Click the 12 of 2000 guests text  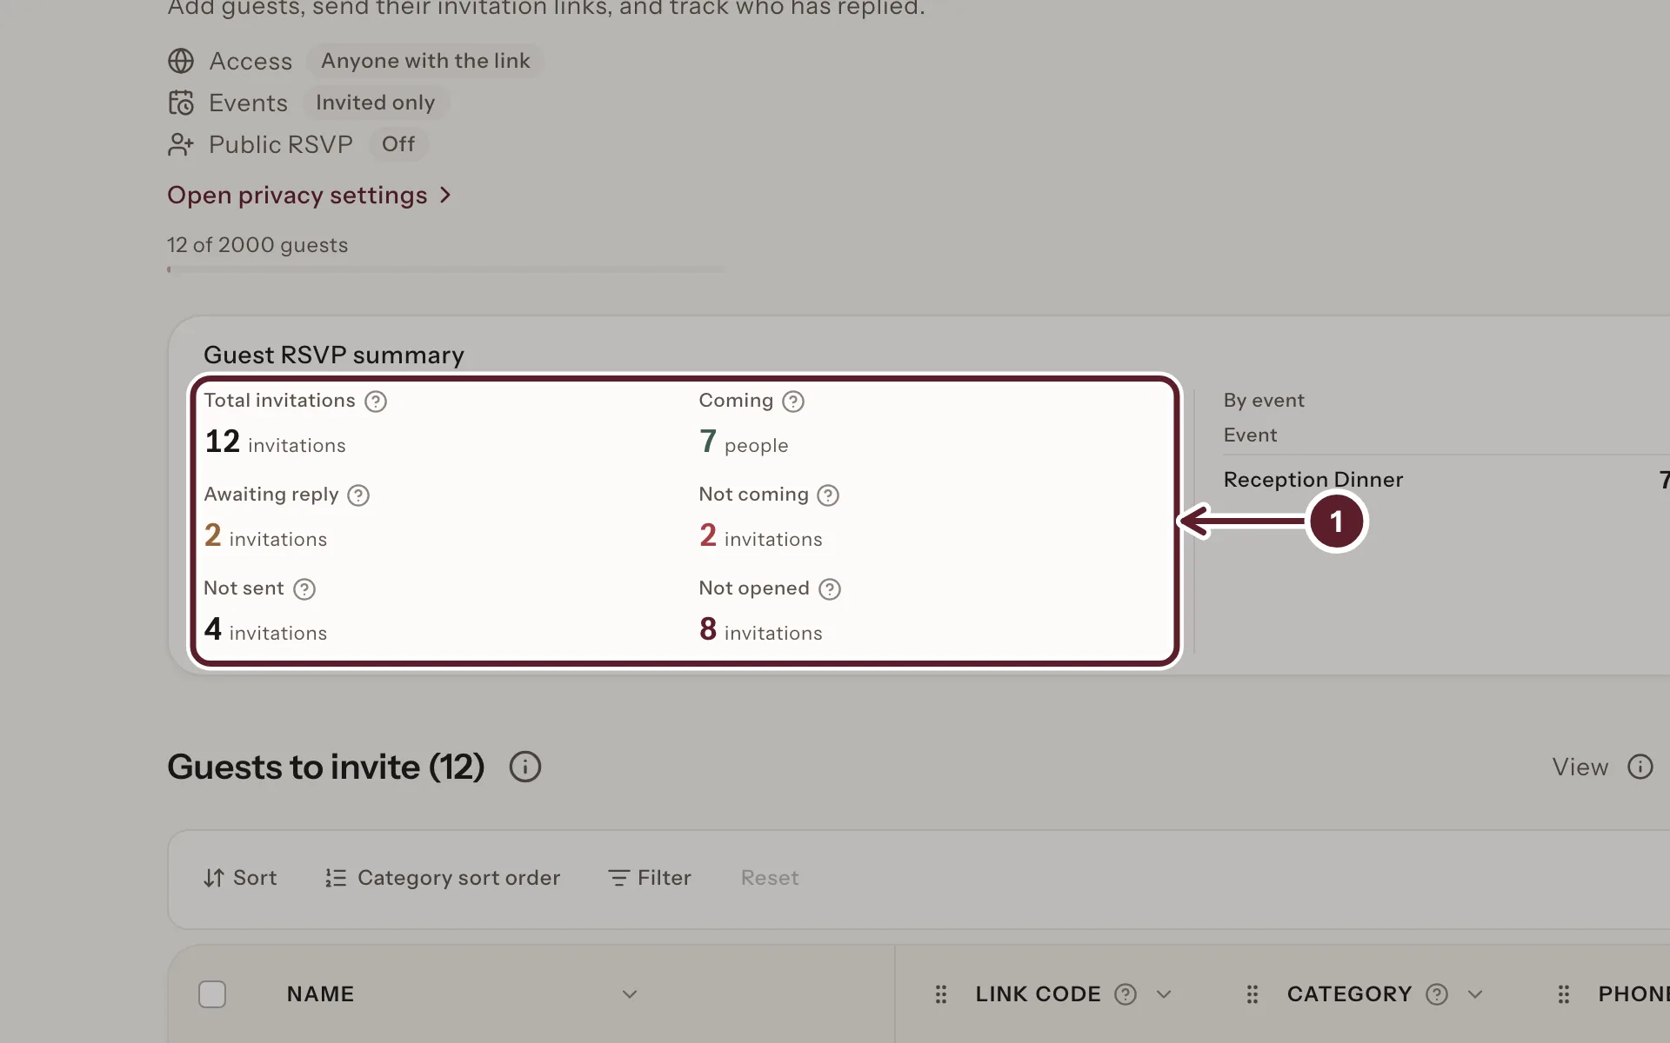click(x=257, y=245)
